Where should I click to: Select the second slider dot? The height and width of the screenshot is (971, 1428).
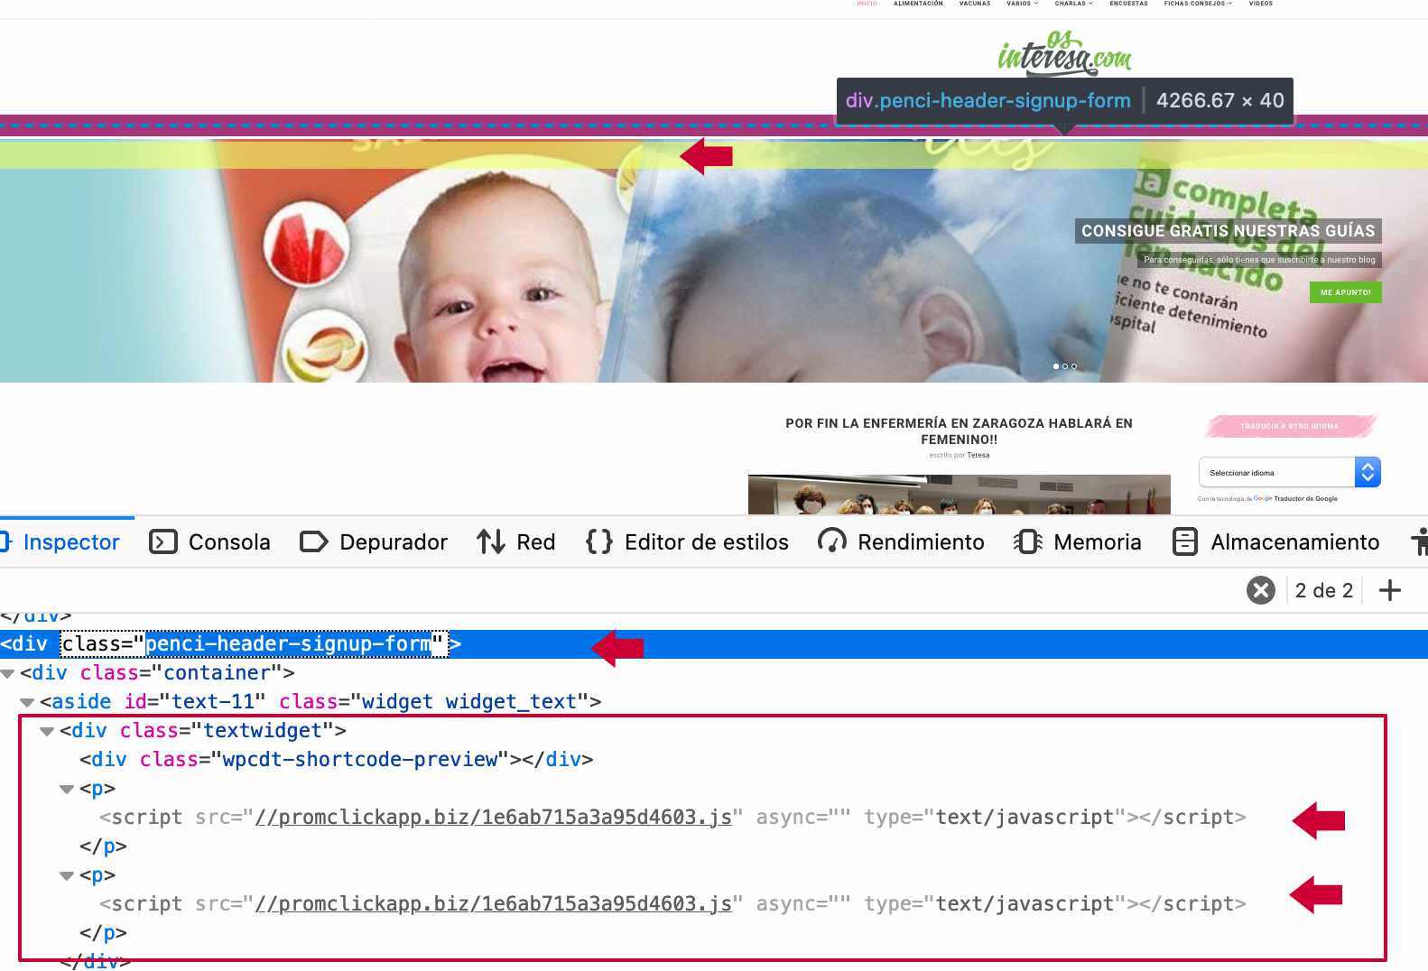tap(1065, 366)
